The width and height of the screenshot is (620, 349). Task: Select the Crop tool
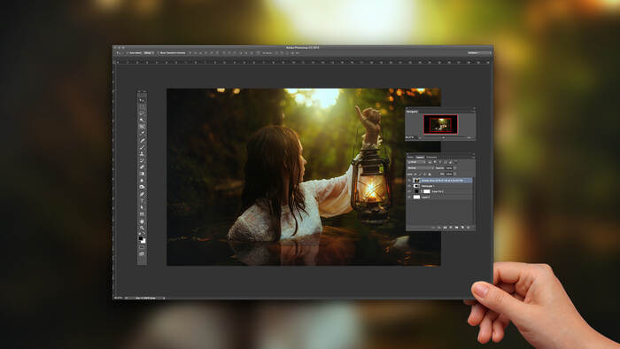coord(142,127)
